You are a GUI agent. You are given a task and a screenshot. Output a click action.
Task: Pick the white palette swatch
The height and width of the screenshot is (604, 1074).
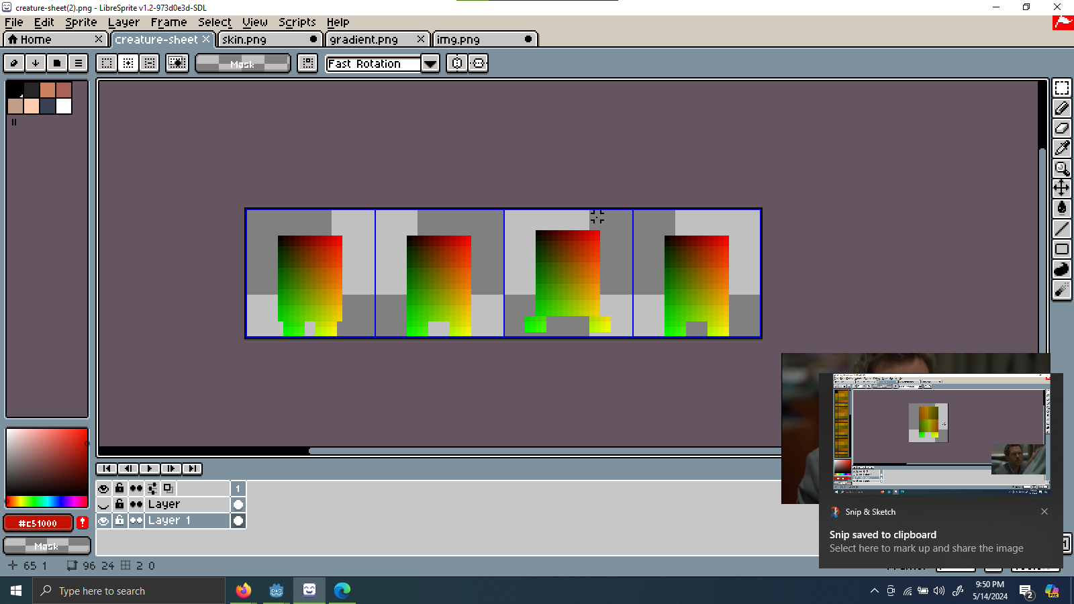[64, 106]
